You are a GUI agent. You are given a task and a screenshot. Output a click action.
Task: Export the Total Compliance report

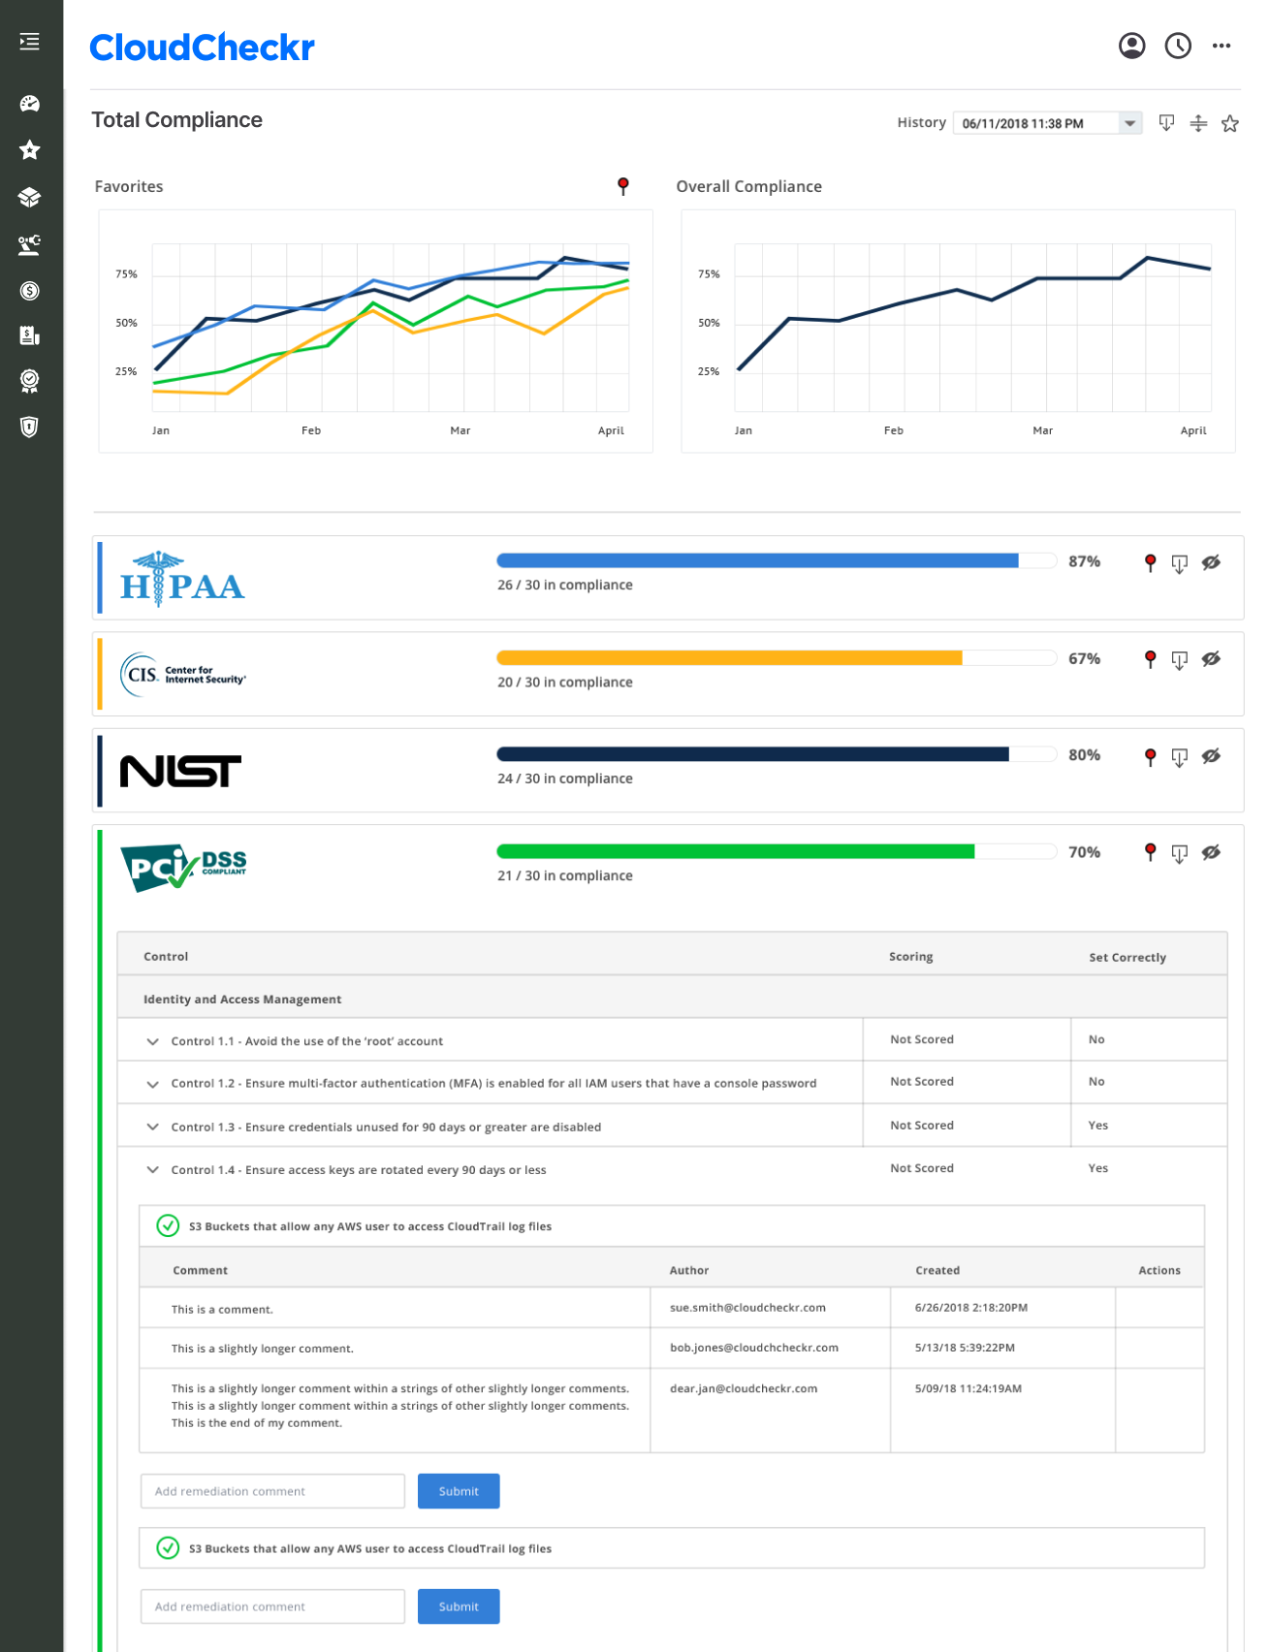[x=1166, y=123]
